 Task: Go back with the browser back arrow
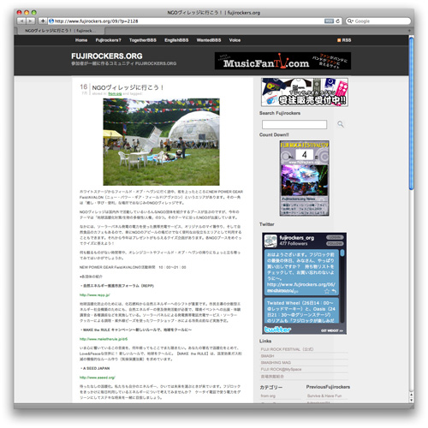coord(21,21)
